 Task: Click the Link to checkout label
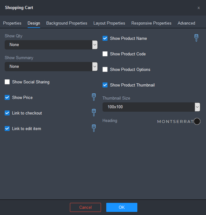click(27, 113)
